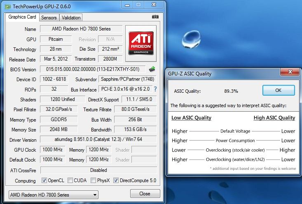Click the empty Shader field in Default Clock row

pyautogui.click(x=144, y=159)
